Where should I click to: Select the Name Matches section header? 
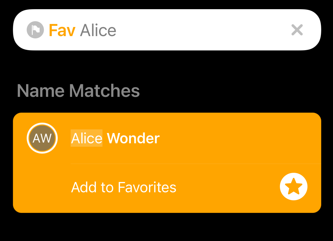tap(78, 91)
